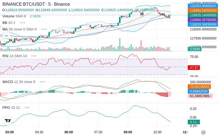
Task: Select the PPO 10 21 label
Action: pos(11,107)
